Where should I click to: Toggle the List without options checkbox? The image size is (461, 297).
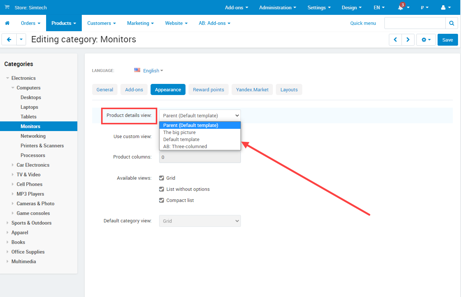click(x=161, y=189)
